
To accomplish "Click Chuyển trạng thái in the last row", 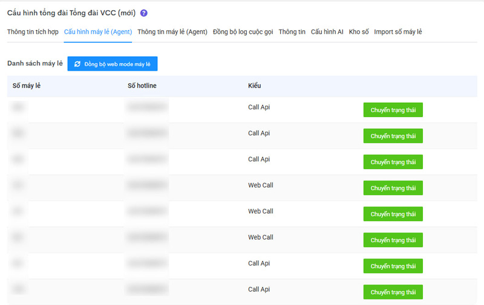I will 393,292.
